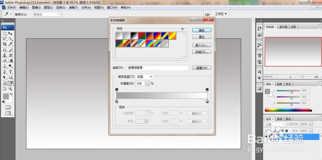Select the Move tool
The image size is (322, 160).
click(x=11, y=33)
